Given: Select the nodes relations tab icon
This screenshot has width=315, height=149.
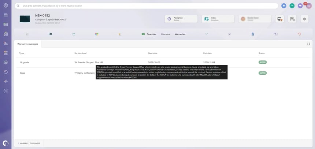Looking at the screenshot, I should click(x=206, y=34).
